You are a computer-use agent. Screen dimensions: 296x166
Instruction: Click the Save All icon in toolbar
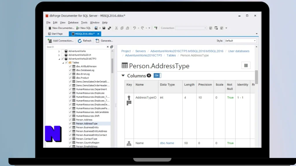pyautogui.click(x=109, y=28)
